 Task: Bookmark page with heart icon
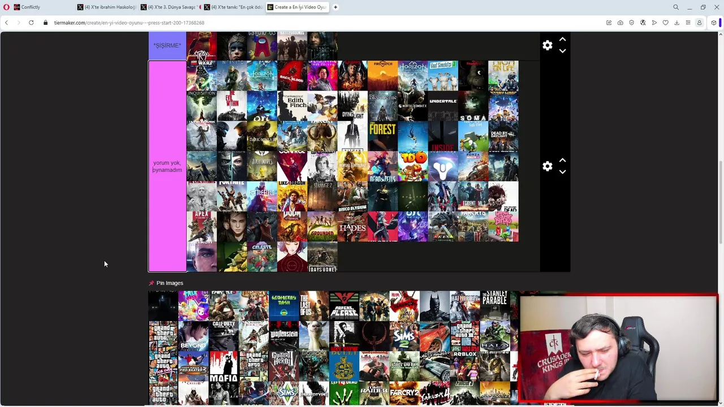(x=666, y=23)
